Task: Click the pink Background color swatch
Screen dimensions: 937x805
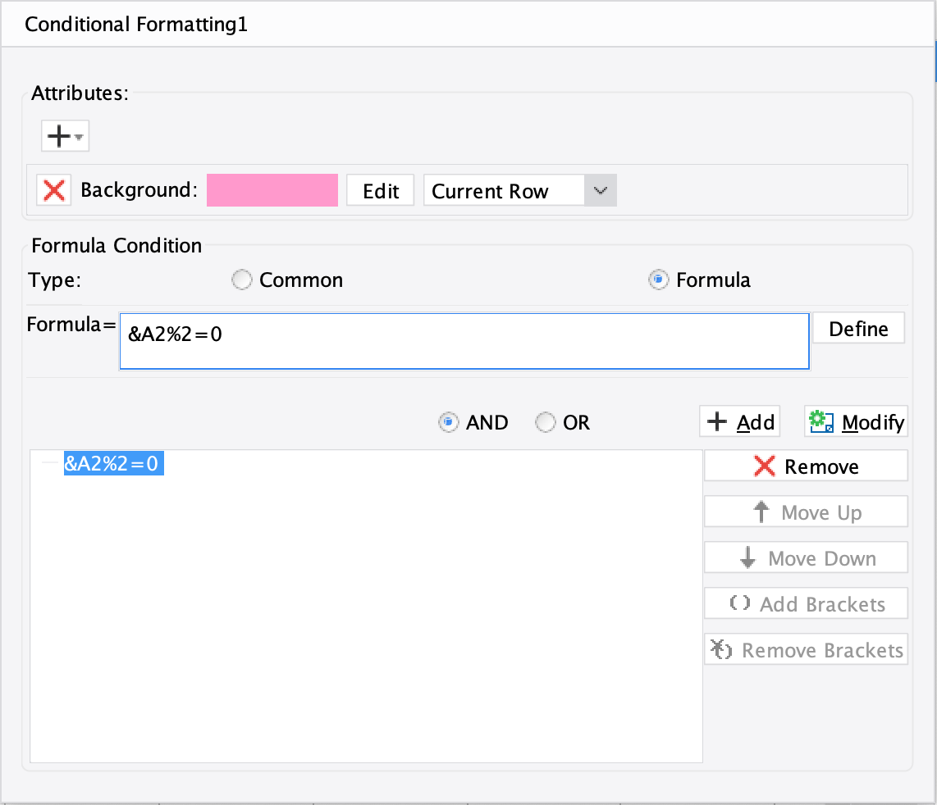Action: click(x=272, y=189)
